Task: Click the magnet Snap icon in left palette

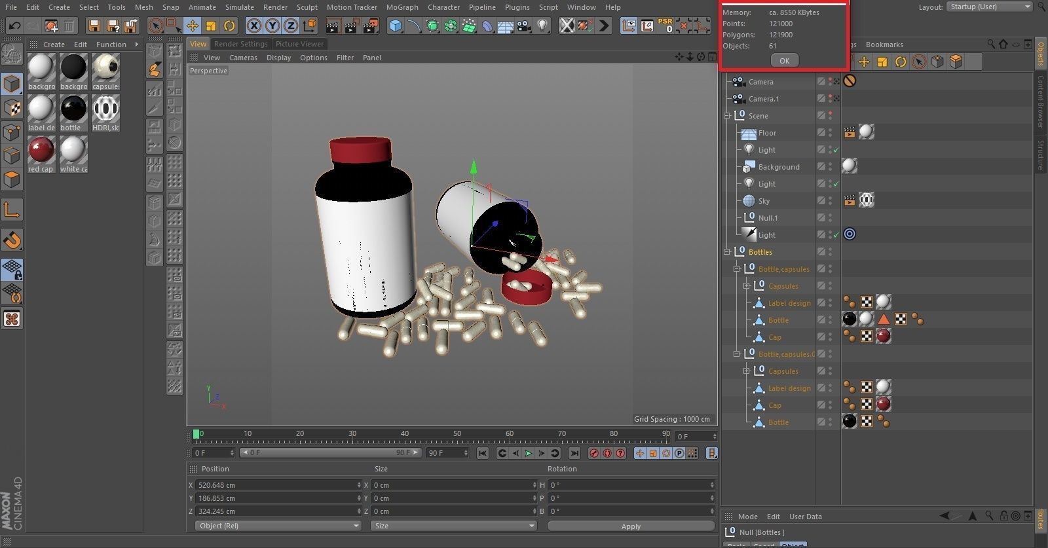Action: 12,240
